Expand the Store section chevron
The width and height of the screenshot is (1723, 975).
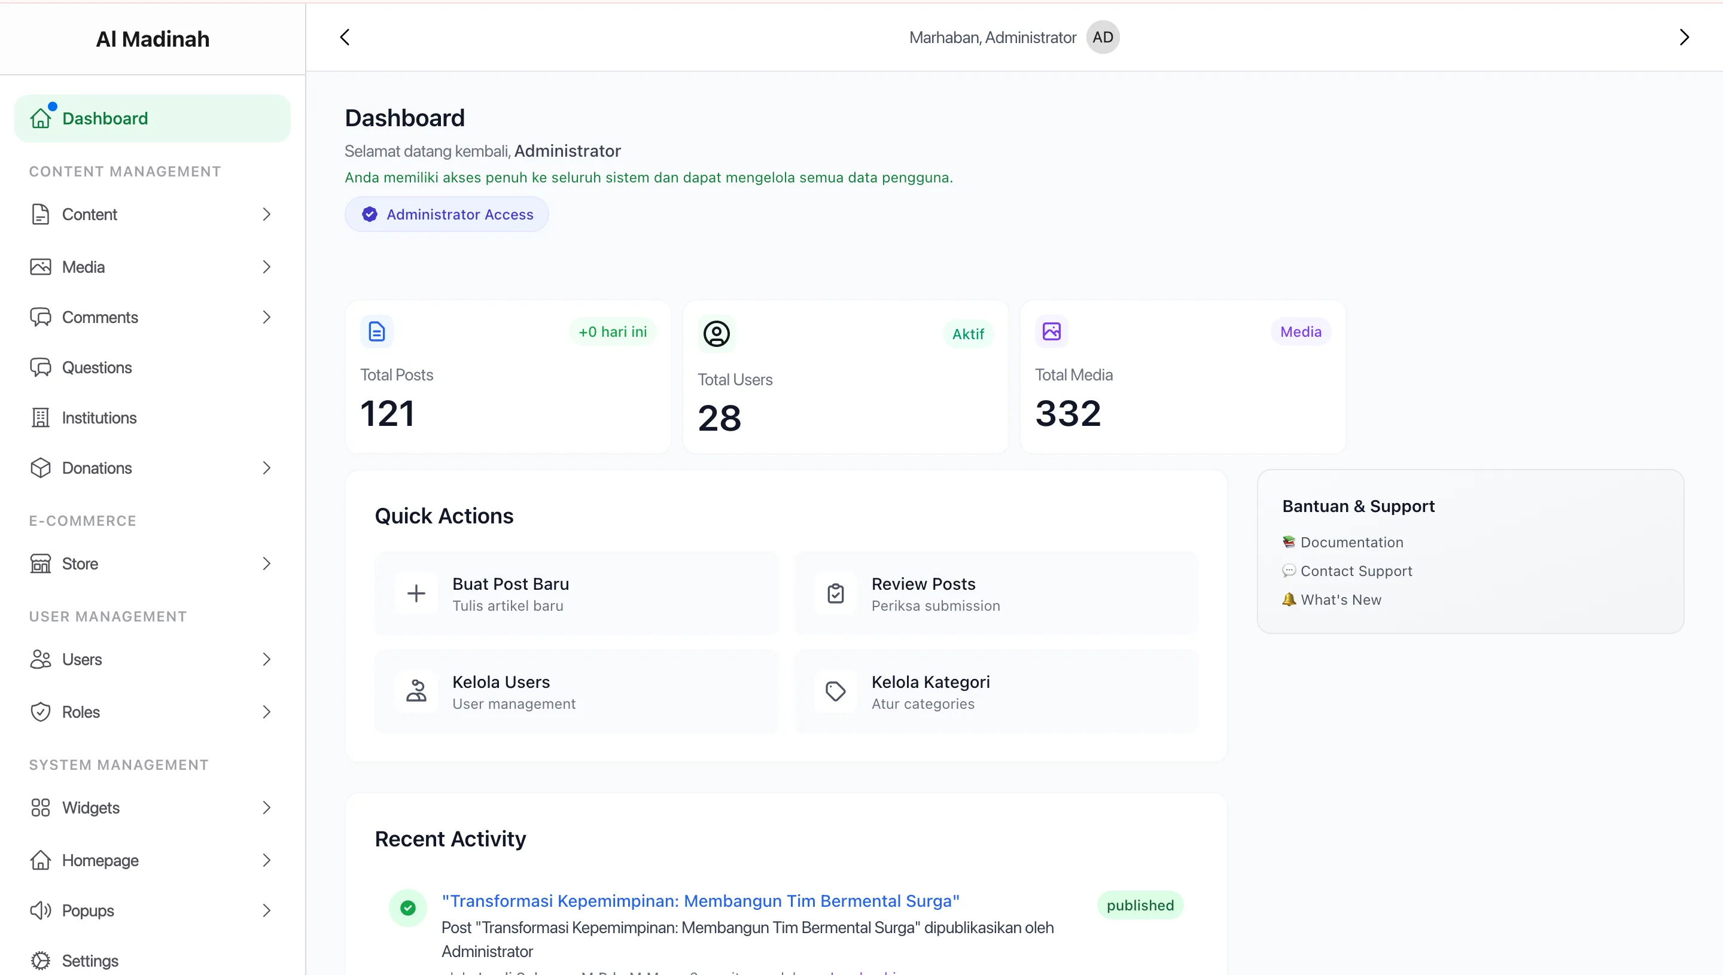pos(266,564)
